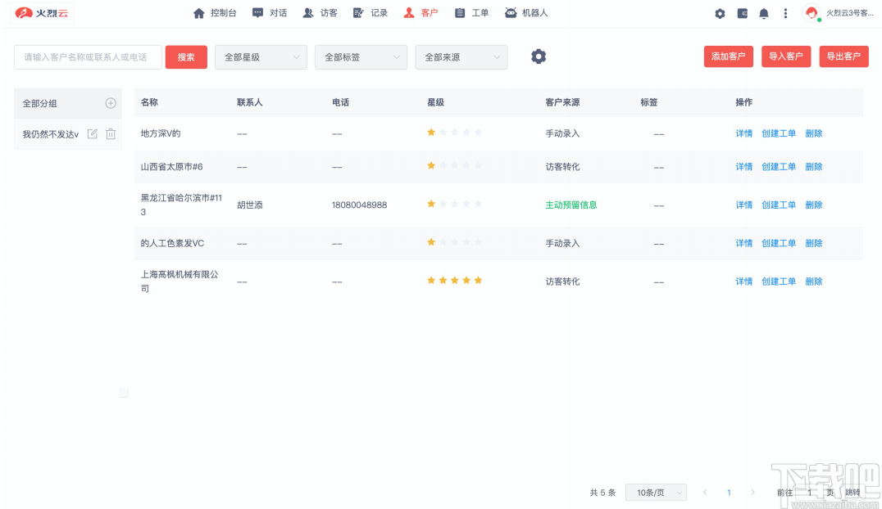Open 详情 for 黑龙江省哈尔滨市#113

tap(743, 205)
